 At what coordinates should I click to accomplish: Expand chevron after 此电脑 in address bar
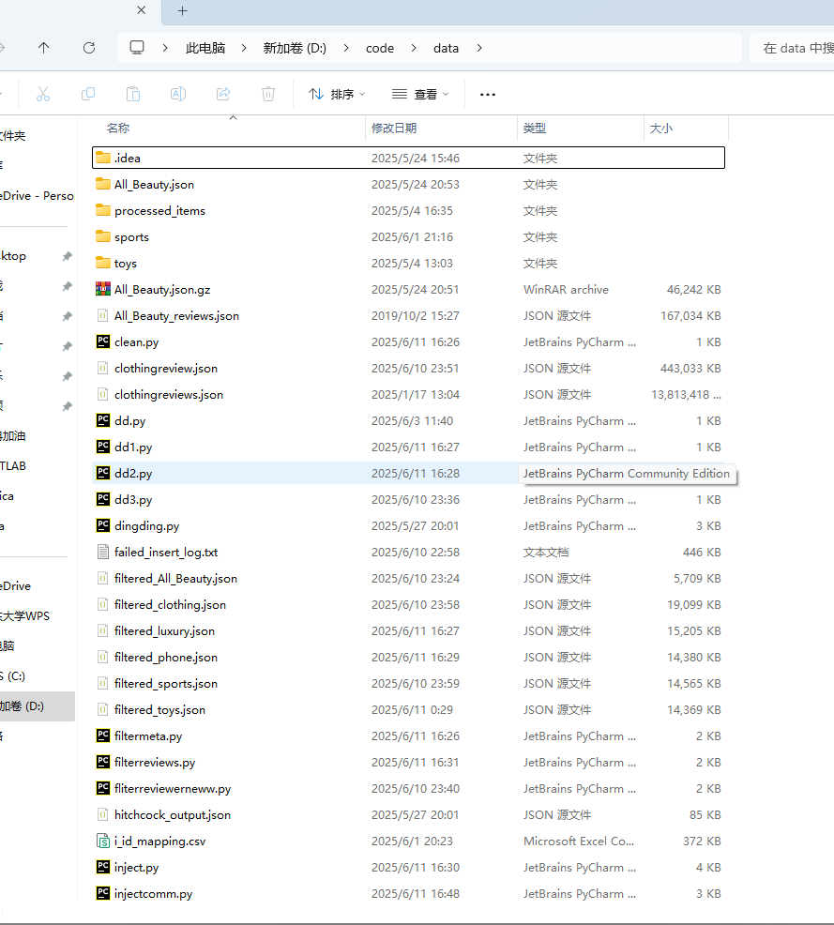(x=244, y=48)
